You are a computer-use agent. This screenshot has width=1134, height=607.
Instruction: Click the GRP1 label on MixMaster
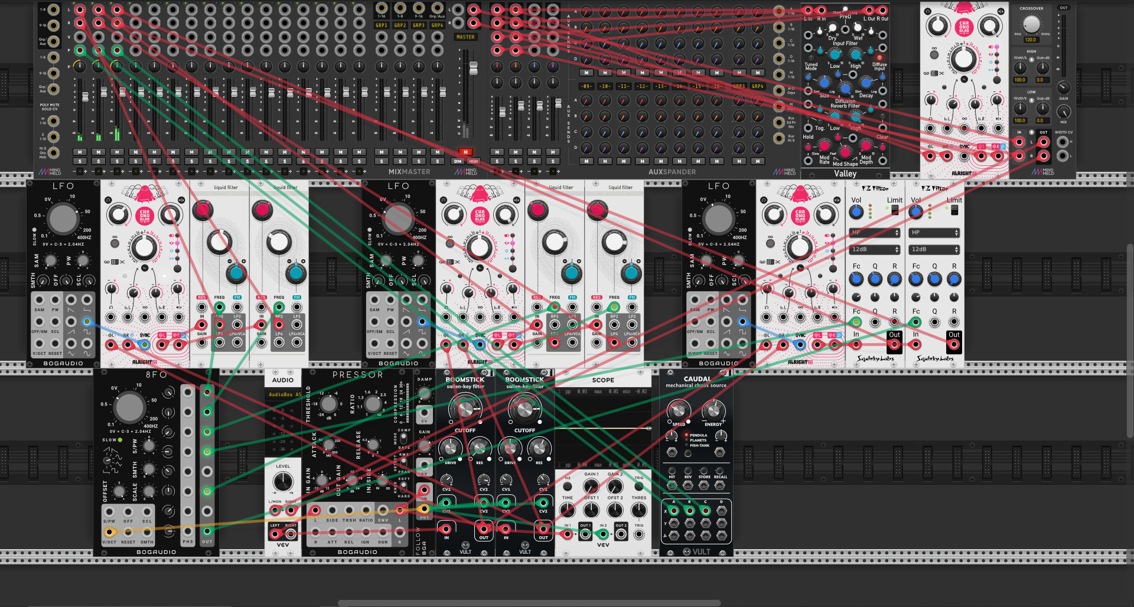pyautogui.click(x=382, y=25)
